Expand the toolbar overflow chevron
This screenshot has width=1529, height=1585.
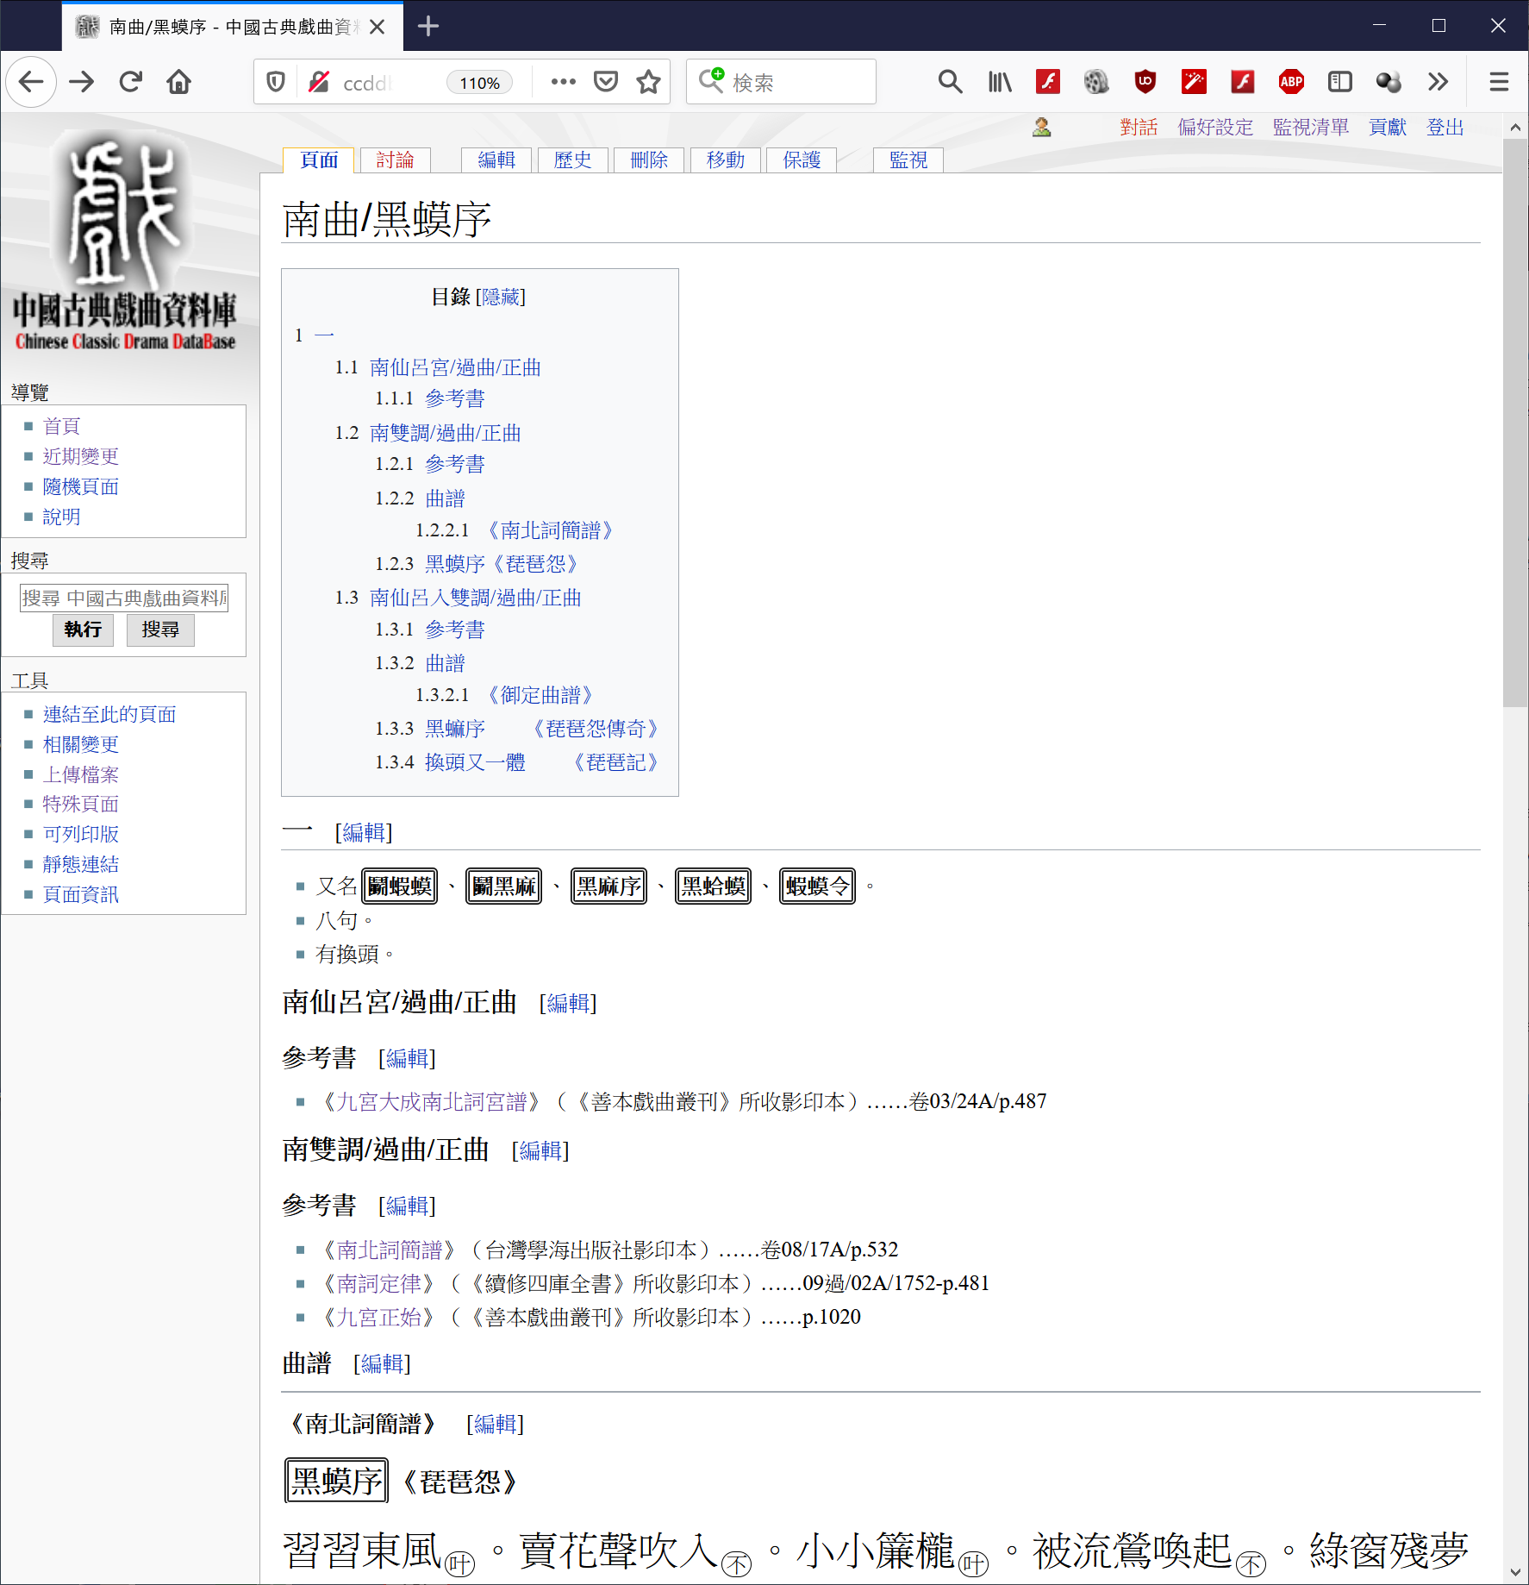pyautogui.click(x=1438, y=82)
